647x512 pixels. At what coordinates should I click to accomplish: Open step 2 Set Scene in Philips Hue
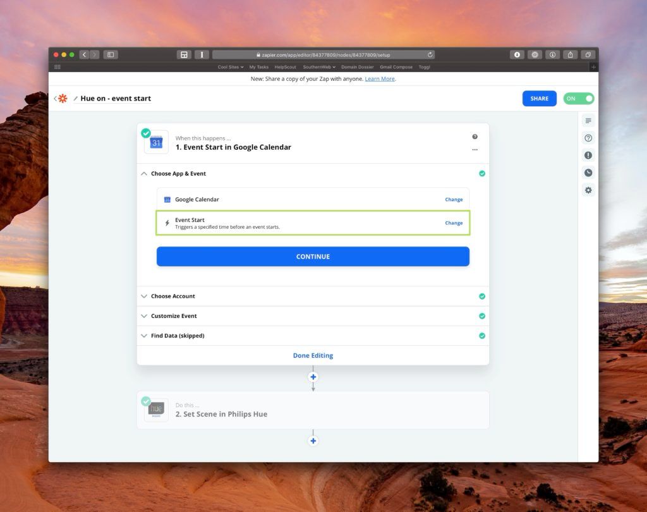313,410
